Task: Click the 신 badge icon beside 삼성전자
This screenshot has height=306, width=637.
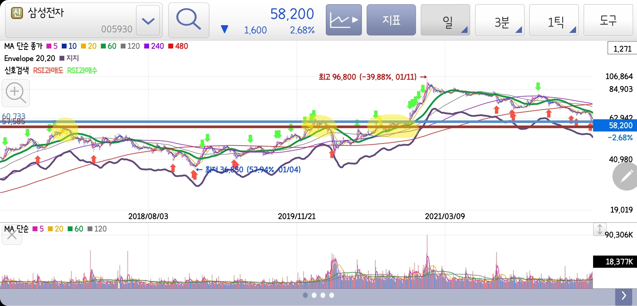Action: [x=17, y=13]
